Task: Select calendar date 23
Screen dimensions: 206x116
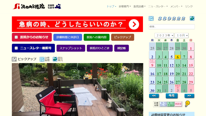Action: [152, 80]
